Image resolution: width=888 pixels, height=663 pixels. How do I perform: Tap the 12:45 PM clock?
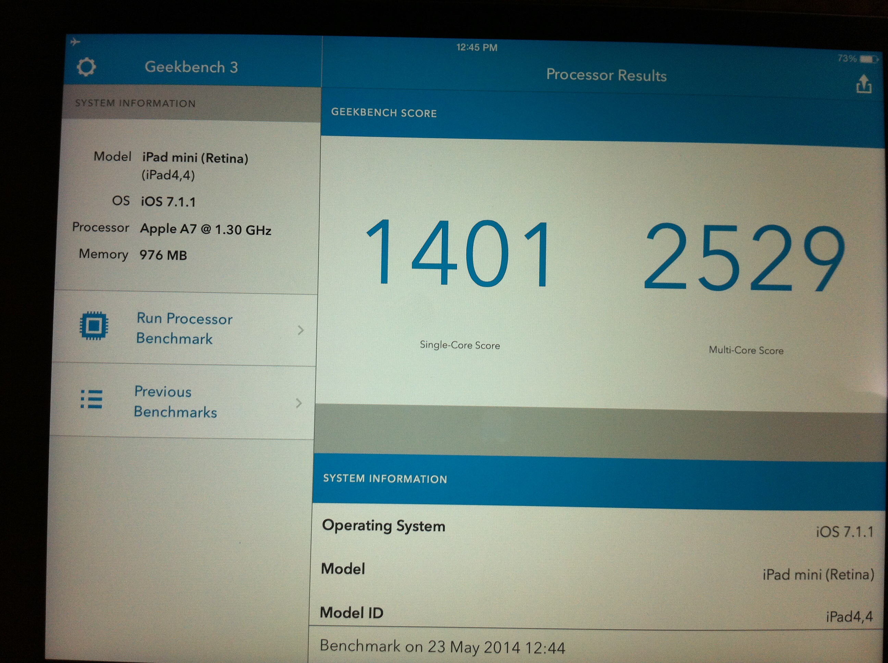tap(477, 47)
